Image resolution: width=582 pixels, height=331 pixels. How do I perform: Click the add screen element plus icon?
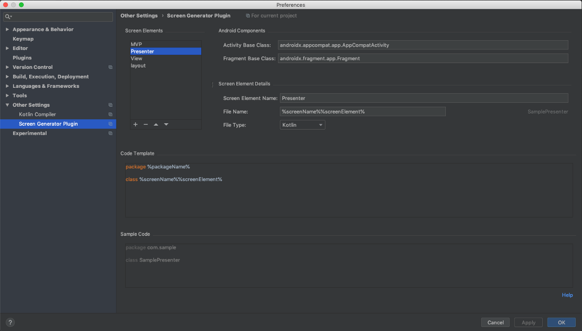click(x=135, y=125)
